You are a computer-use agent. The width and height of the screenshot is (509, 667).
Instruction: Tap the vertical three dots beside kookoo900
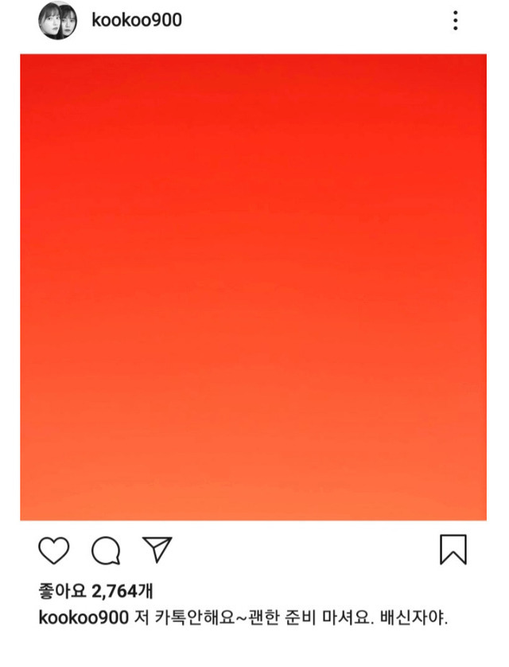click(456, 21)
